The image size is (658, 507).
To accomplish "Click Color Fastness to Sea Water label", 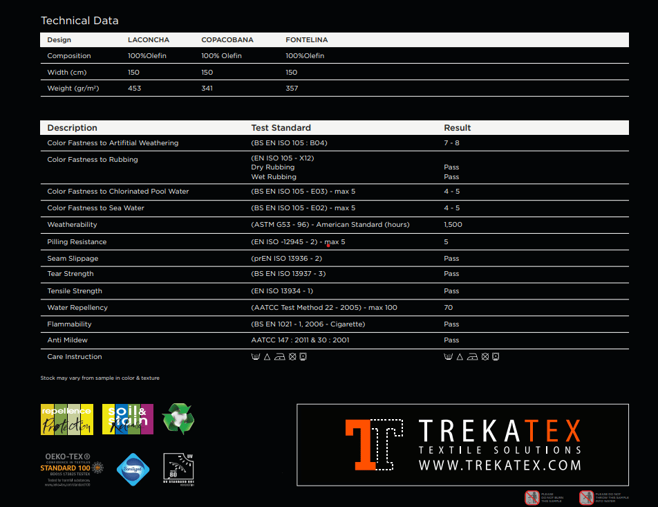I will 95,208.
